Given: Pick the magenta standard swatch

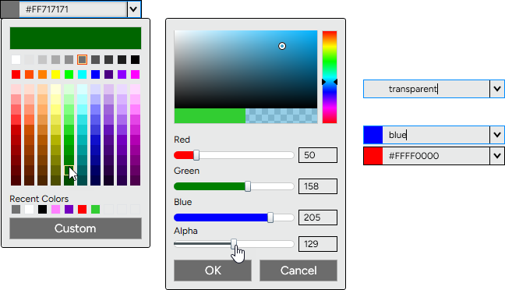Looking at the screenshot, I should 136,74.
